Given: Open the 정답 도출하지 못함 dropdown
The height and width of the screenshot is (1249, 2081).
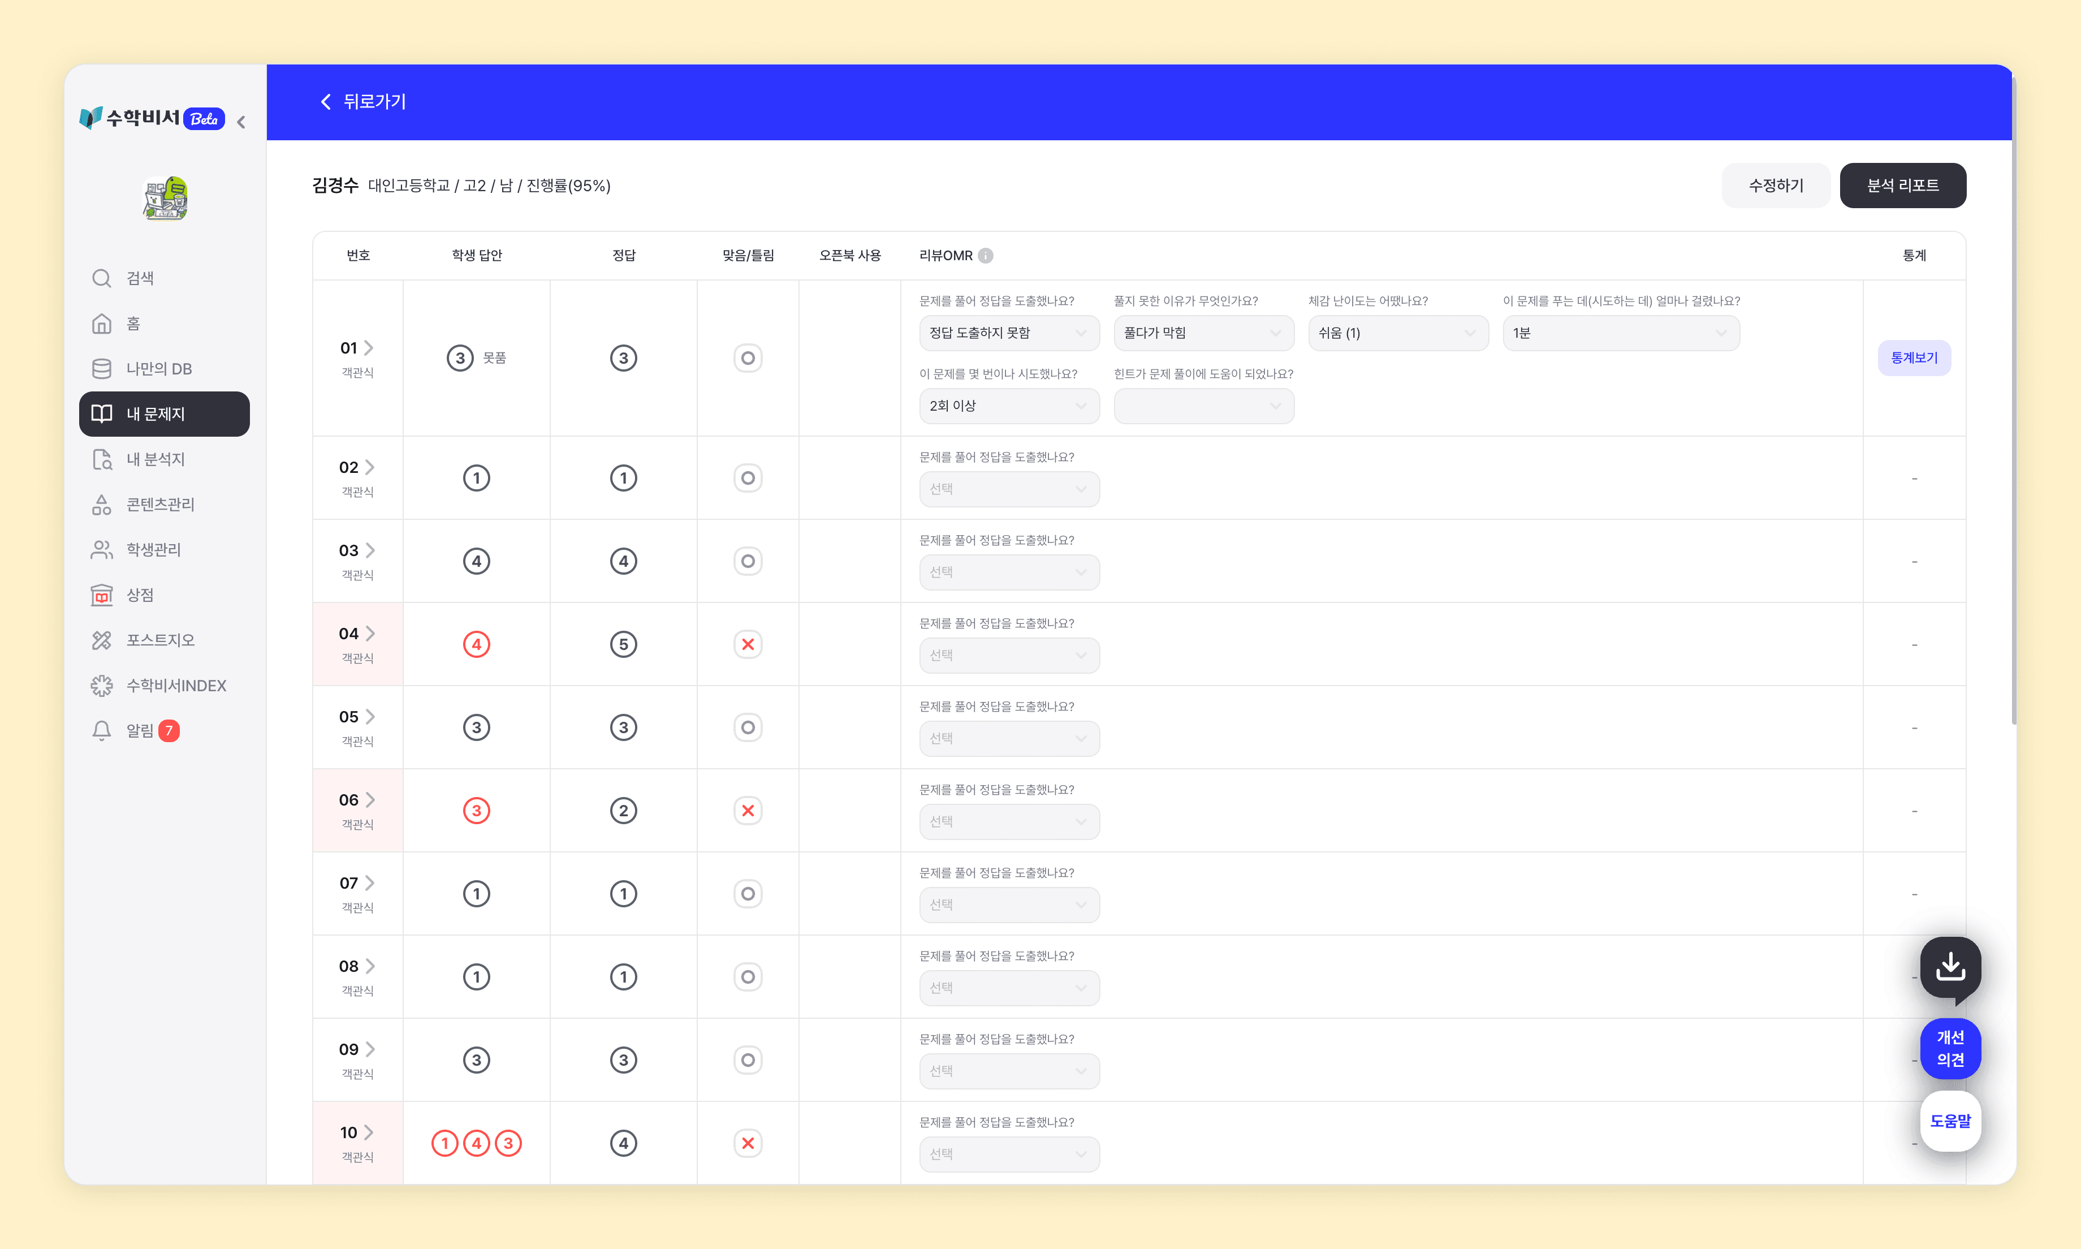Looking at the screenshot, I should (x=1008, y=333).
